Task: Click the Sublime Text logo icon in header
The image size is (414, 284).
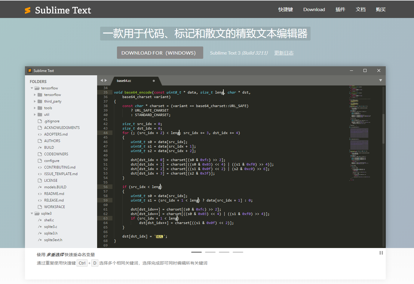Action: 28,10
